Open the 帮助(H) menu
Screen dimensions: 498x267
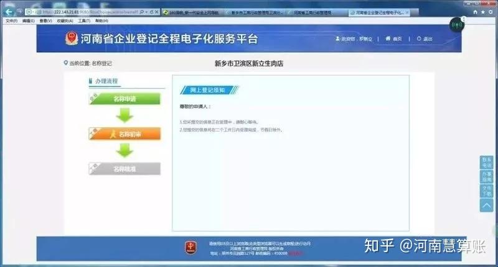(x=101, y=21)
